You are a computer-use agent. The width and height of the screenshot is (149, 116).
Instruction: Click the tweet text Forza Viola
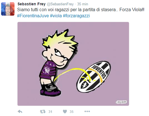[132, 10]
